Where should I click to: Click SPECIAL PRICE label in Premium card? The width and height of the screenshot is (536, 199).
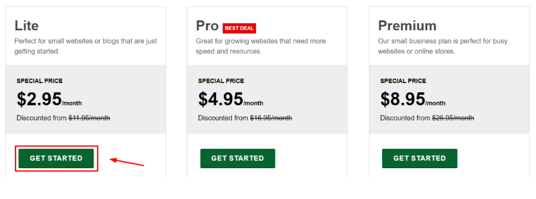pyautogui.click(x=404, y=81)
